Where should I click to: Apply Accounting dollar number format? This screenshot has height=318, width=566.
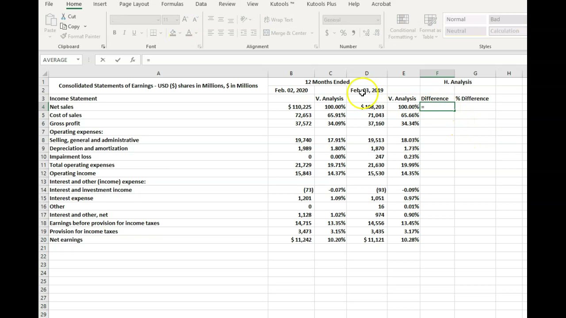pos(327,33)
